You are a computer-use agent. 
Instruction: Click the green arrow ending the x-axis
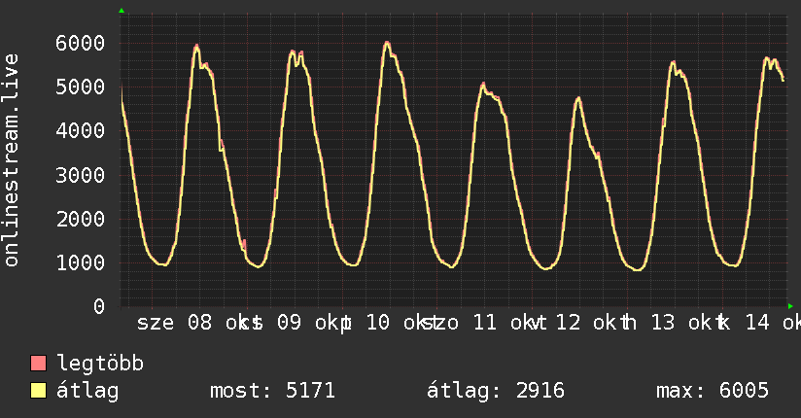[x=790, y=306]
